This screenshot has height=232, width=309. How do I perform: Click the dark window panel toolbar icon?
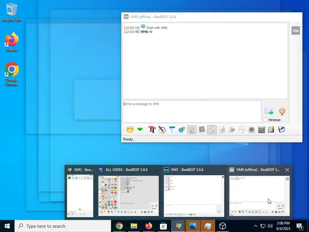click(x=262, y=130)
